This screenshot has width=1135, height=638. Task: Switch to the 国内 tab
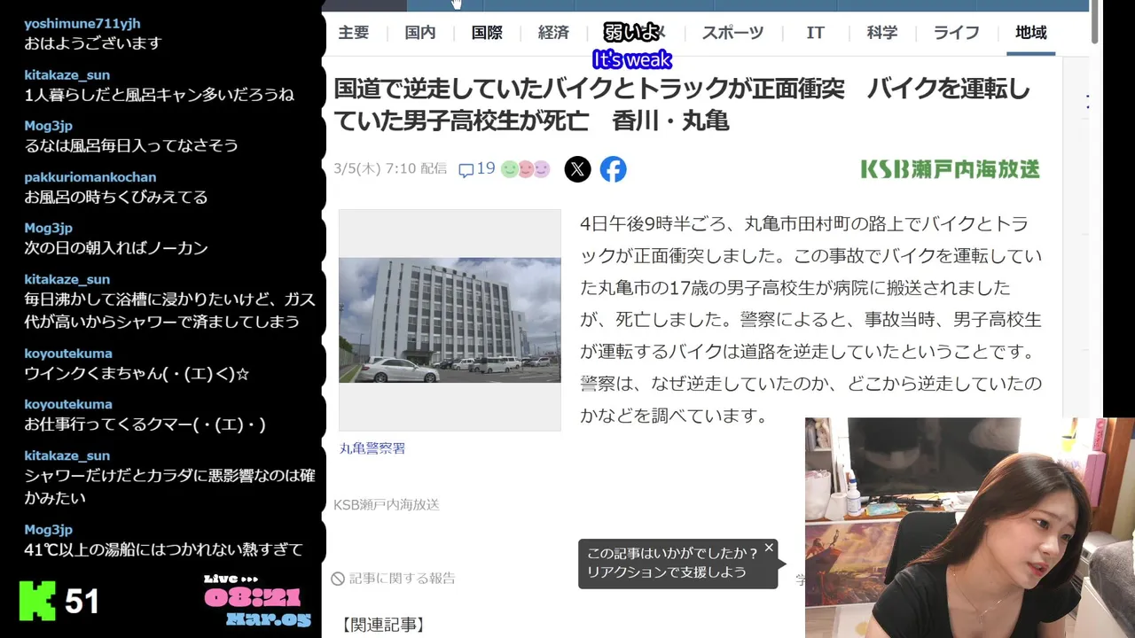coord(420,33)
